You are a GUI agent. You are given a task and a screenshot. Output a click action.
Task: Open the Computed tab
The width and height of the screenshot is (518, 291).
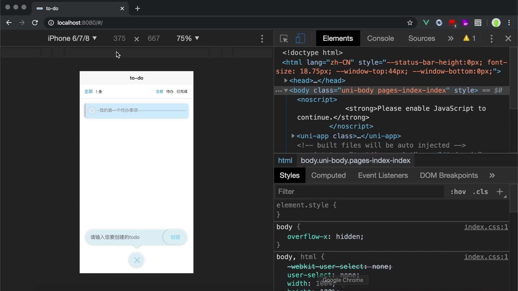tap(328, 175)
